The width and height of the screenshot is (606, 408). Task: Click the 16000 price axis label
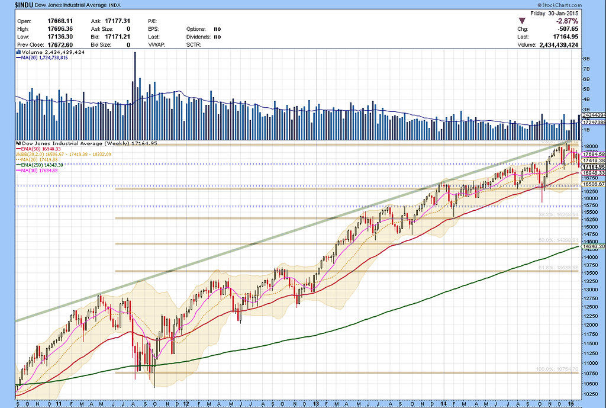click(x=591, y=198)
